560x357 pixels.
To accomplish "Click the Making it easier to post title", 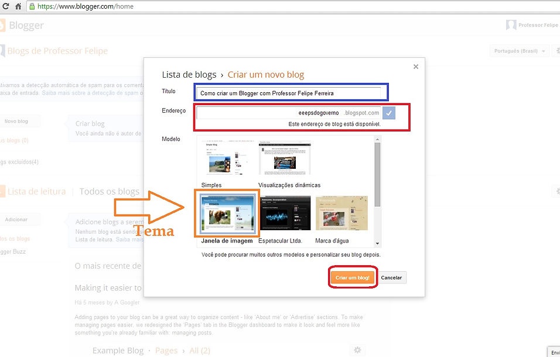I will click(108, 288).
